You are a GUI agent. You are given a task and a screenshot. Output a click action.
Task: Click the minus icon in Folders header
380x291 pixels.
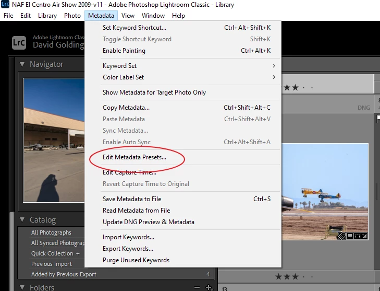(x=197, y=287)
